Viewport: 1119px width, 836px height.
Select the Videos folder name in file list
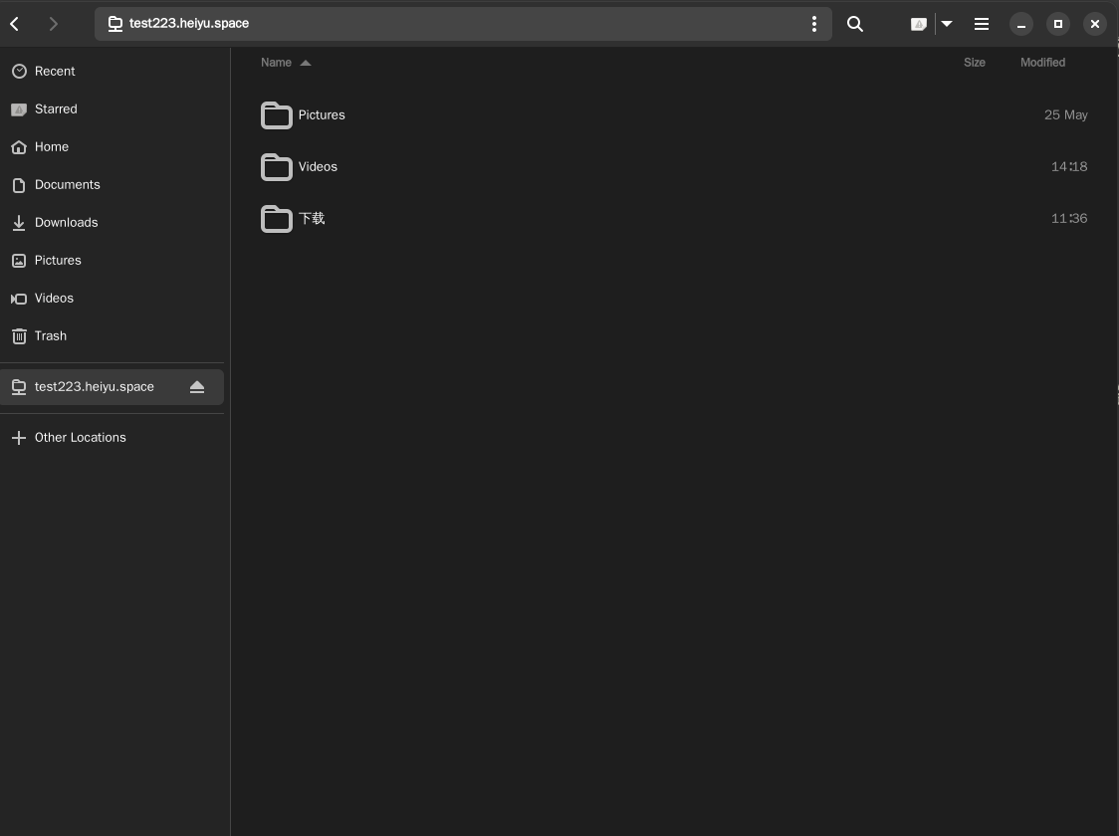click(318, 167)
